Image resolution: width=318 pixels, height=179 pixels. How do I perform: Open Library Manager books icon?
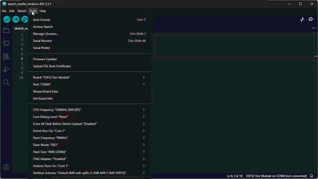click(x=6, y=56)
